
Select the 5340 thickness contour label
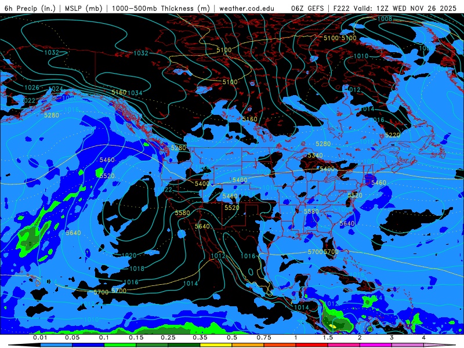[315, 155]
